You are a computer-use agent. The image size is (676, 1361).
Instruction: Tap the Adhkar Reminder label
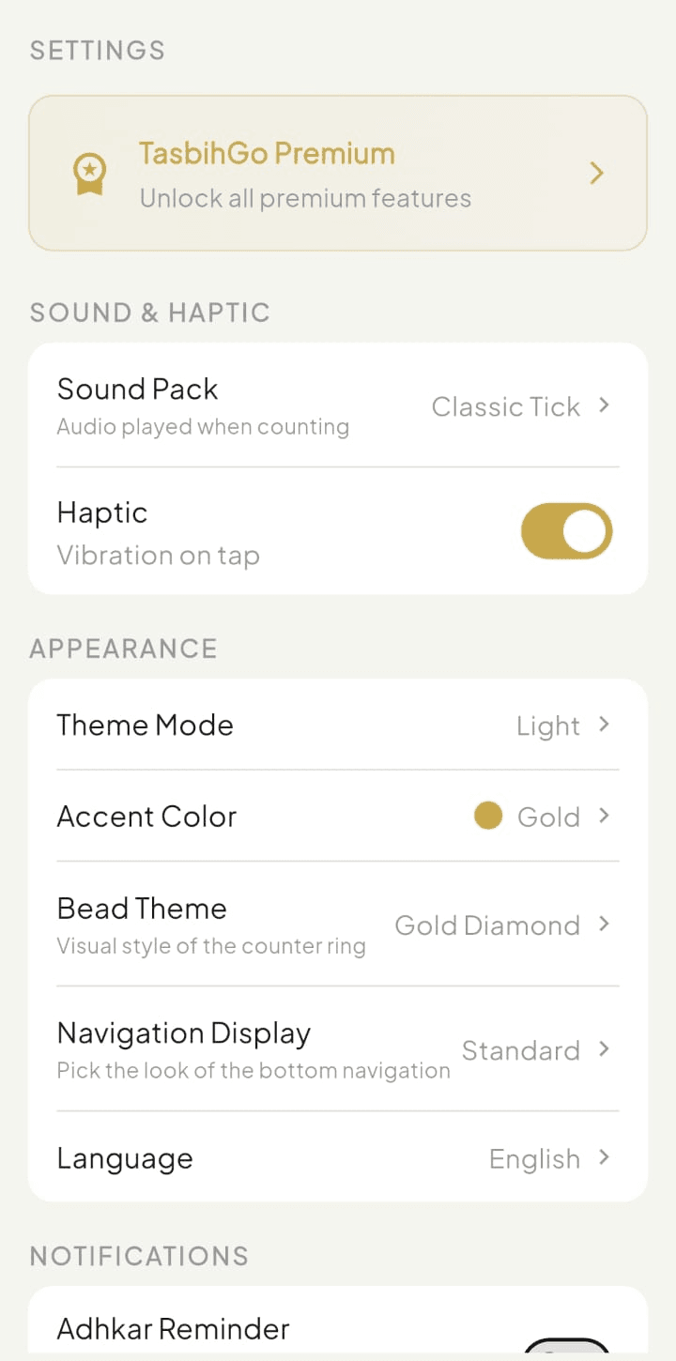(x=174, y=1329)
